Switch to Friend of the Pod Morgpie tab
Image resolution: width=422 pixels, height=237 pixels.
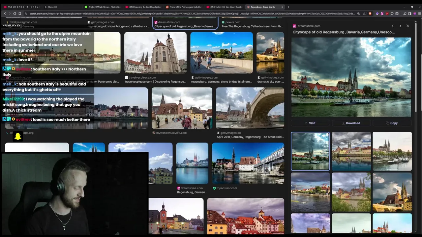(x=184, y=7)
